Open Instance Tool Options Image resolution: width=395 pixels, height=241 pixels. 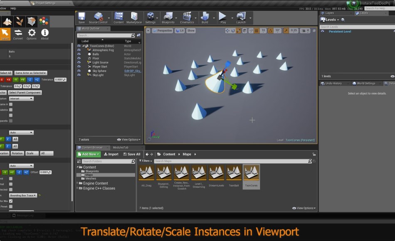point(31,33)
